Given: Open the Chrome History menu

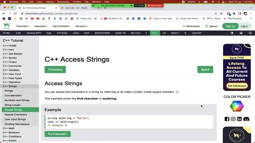Looking at the screenshot, I should 50,2.
